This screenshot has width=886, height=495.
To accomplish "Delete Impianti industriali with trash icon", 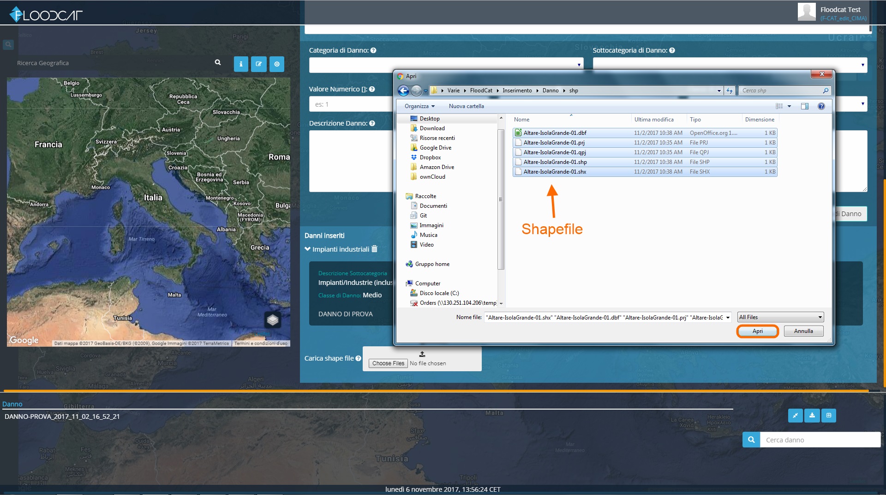I will click(x=374, y=249).
